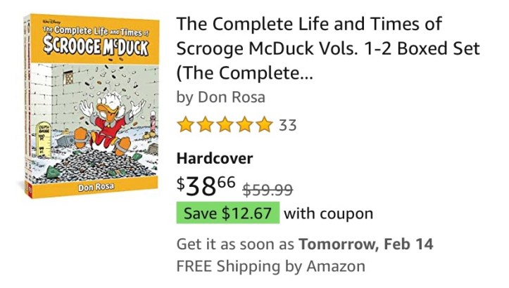Click the "with coupon" text
This screenshot has height=288, width=509.
pyautogui.click(x=328, y=213)
